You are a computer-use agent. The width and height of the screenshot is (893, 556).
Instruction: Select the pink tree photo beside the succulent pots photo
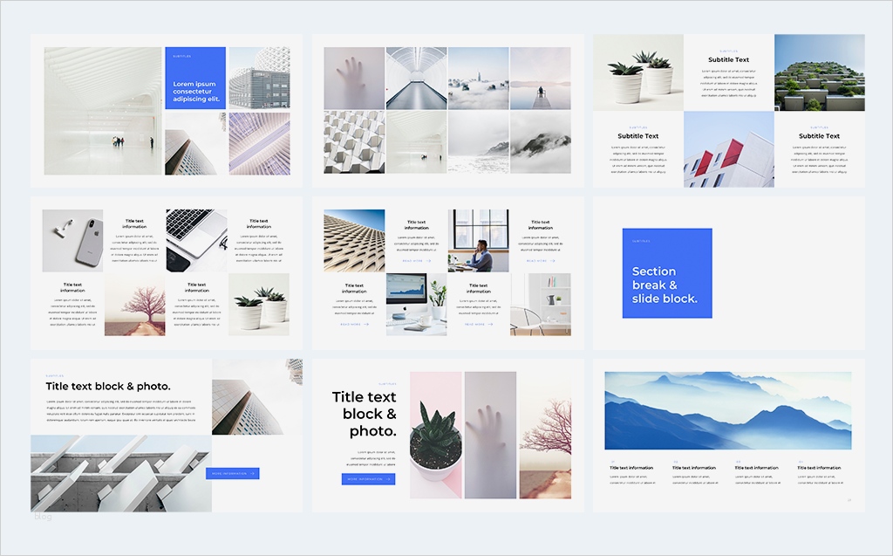135,305
